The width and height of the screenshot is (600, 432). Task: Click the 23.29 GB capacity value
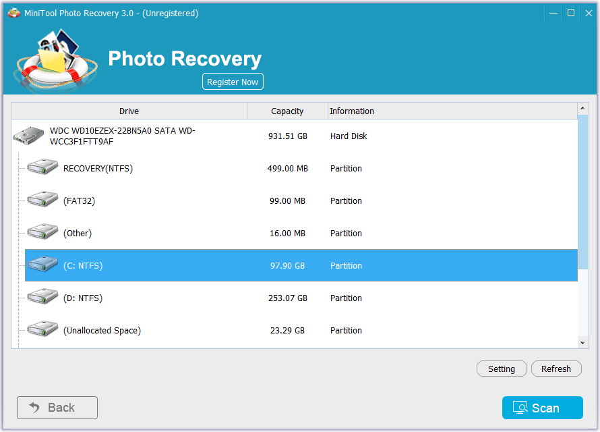[x=287, y=331]
